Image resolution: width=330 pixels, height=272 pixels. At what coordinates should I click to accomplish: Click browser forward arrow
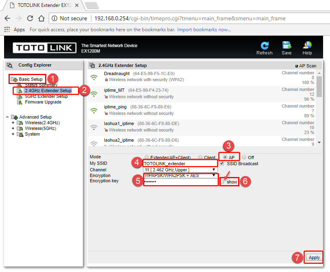coord(19,19)
